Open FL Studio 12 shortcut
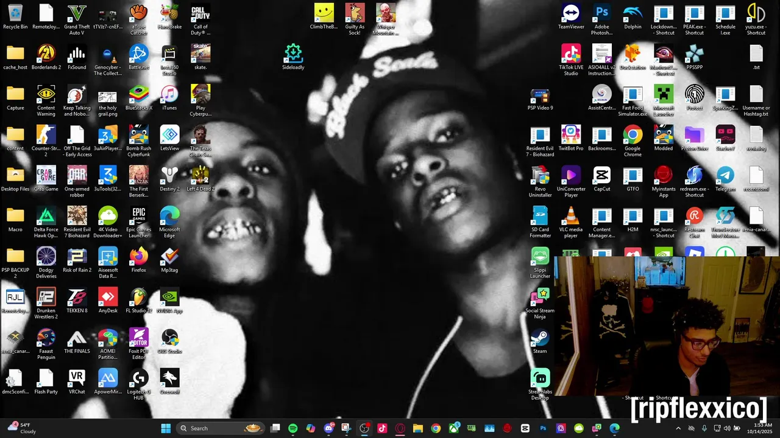The height and width of the screenshot is (438, 780). click(138, 301)
